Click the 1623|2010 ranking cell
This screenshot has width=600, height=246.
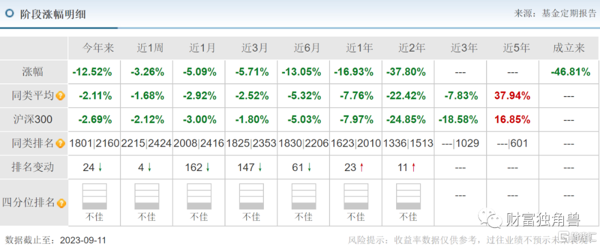tap(356, 144)
